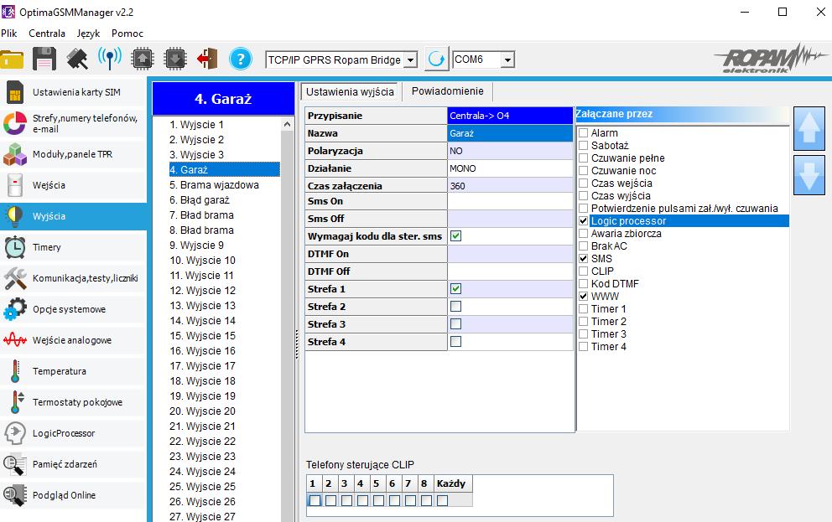832x522 pixels.
Task: Enable Czuwanie pełne trigger checkbox
Action: 583,158
